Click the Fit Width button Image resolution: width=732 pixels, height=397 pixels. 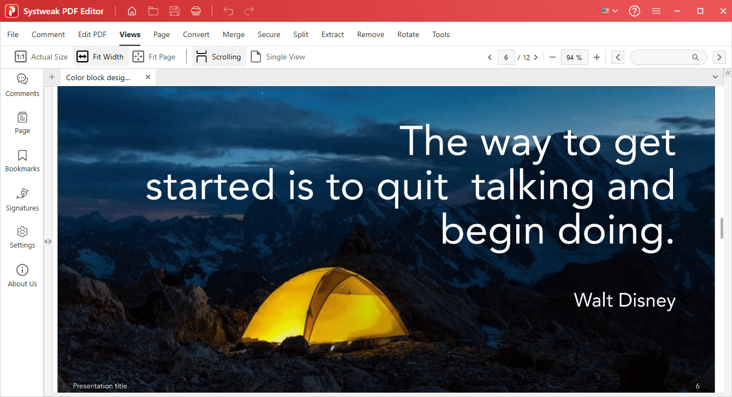(101, 57)
